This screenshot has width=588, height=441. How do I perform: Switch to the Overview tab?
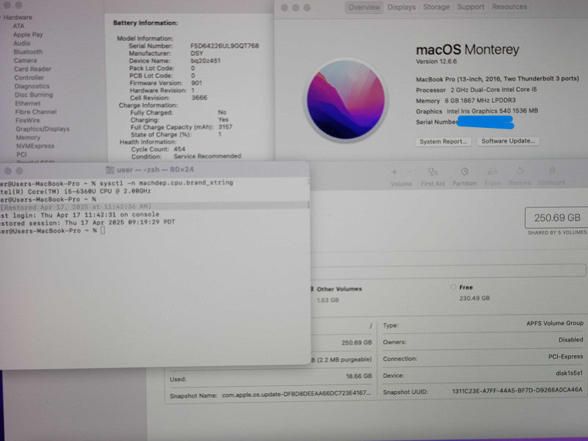(364, 7)
